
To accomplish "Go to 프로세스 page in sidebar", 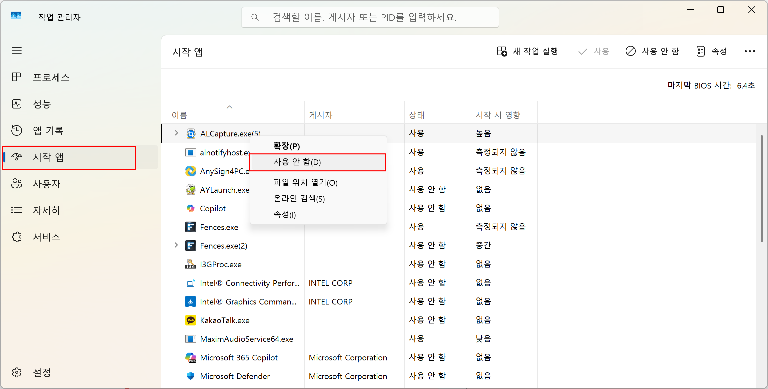I will [51, 77].
